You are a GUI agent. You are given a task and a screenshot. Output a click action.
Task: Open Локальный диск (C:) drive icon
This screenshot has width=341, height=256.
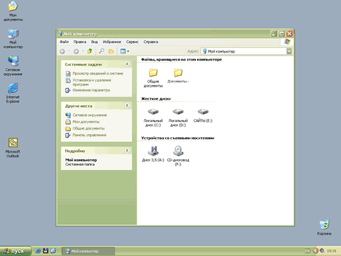[x=153, y=117]
